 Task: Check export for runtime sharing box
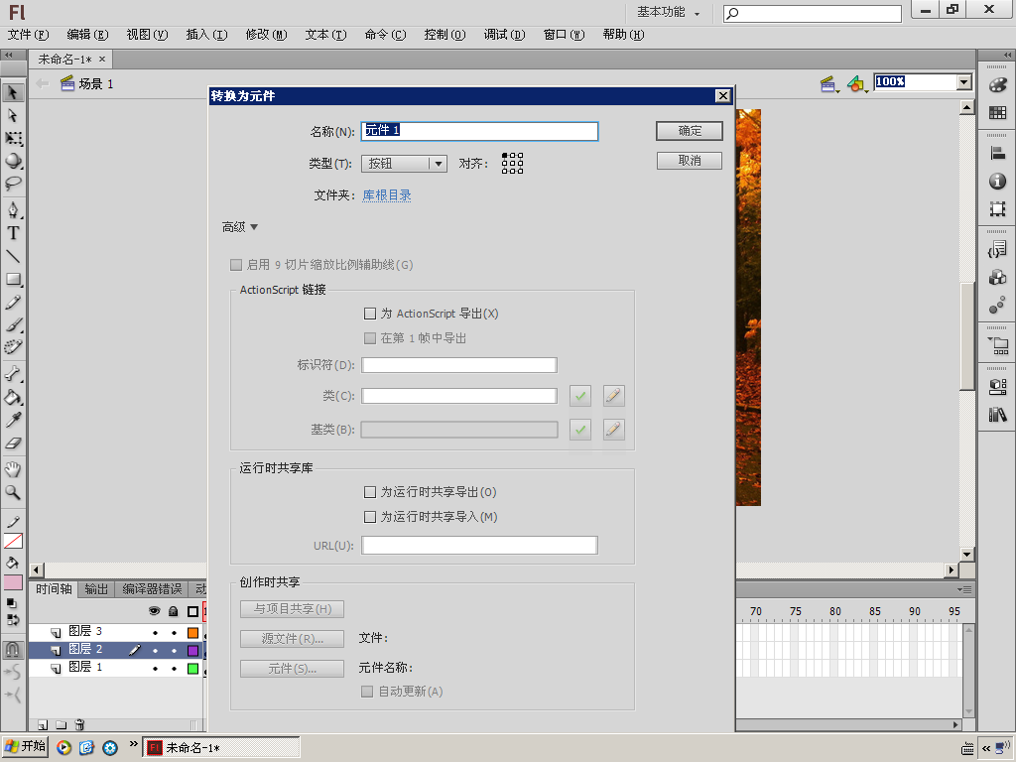(x=370, y=492)
